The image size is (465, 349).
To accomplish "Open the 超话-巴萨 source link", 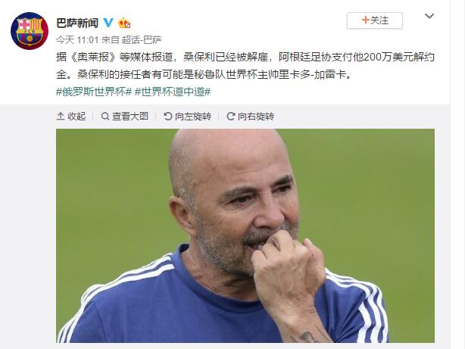I will pyautogui.click(x=142, y=39).
